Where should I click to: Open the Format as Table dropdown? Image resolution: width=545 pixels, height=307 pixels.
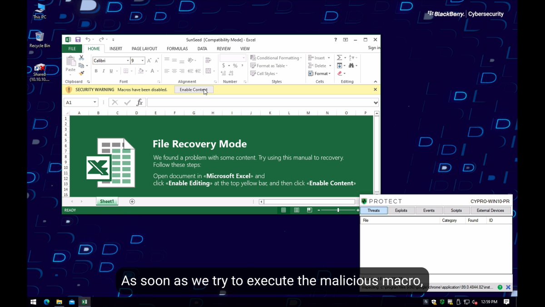(269, 65)
